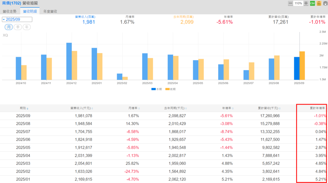The image size is (328, 183).
Task: Click the 2025/05 row period cell
Action: pyautogui.click(x=23, y=148)
